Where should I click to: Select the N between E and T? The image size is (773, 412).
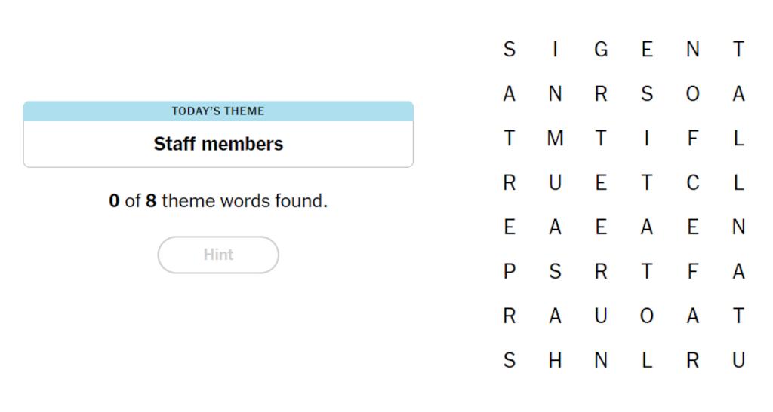693,50
